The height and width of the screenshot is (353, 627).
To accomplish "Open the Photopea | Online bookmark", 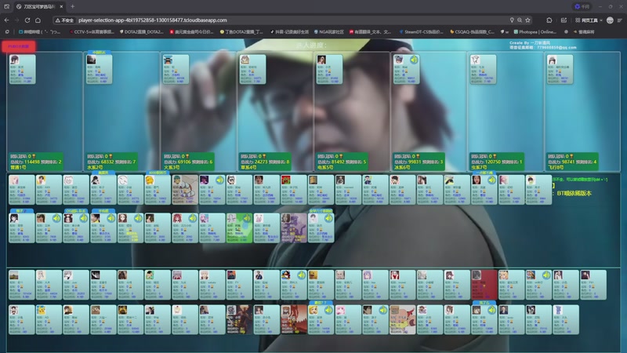I will click(535, 31).
